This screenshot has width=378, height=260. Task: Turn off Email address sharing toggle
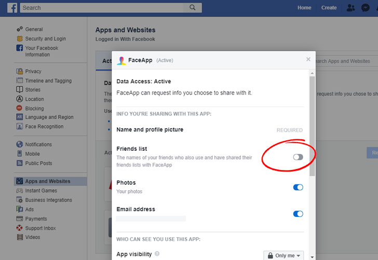pos(298,214)
